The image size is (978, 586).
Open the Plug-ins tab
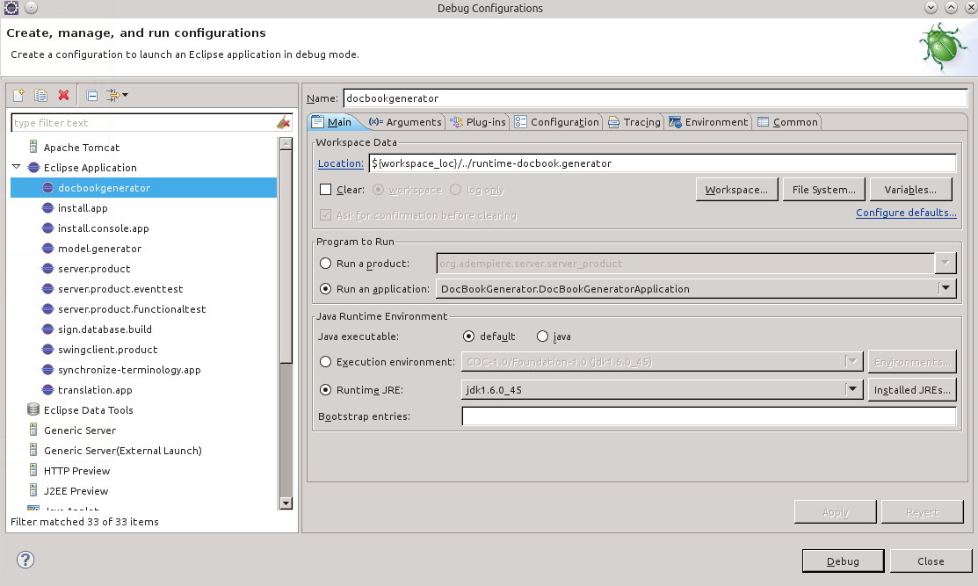coord(478,122)
